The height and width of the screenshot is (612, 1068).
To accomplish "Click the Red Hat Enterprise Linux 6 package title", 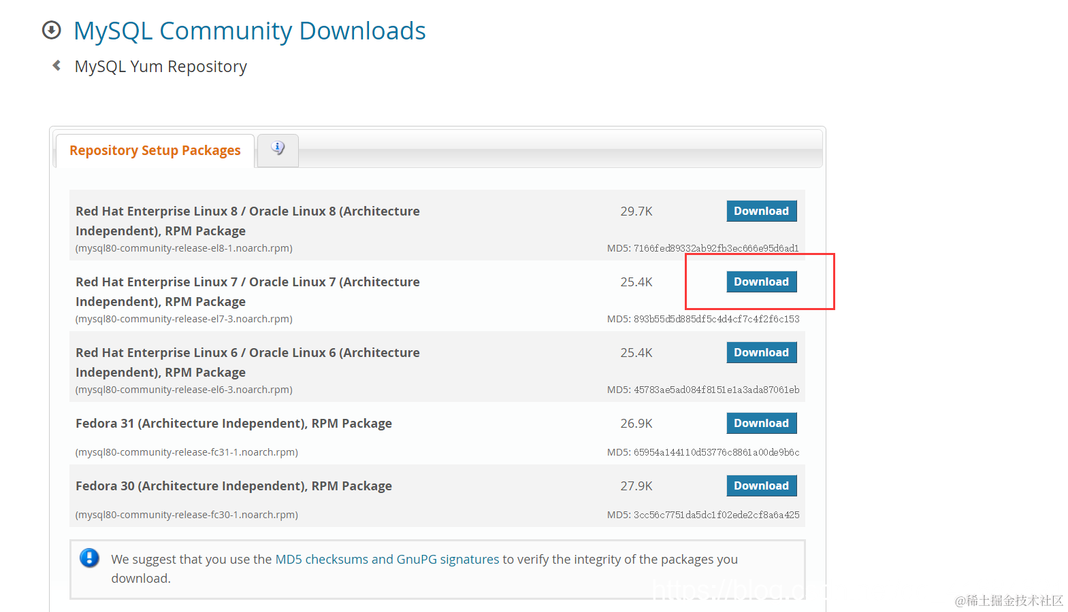I will click(248, 362).
